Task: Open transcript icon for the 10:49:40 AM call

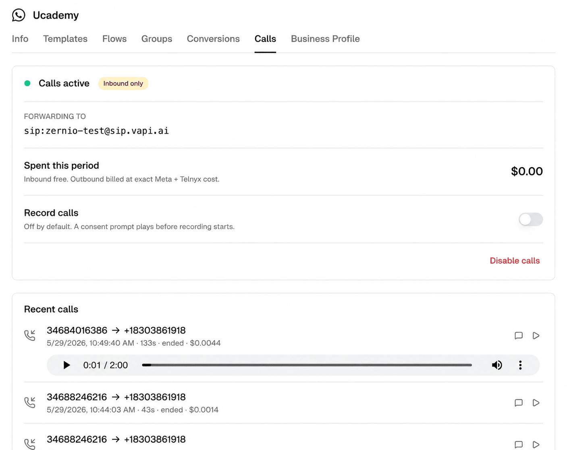Action: click(519, 336)
